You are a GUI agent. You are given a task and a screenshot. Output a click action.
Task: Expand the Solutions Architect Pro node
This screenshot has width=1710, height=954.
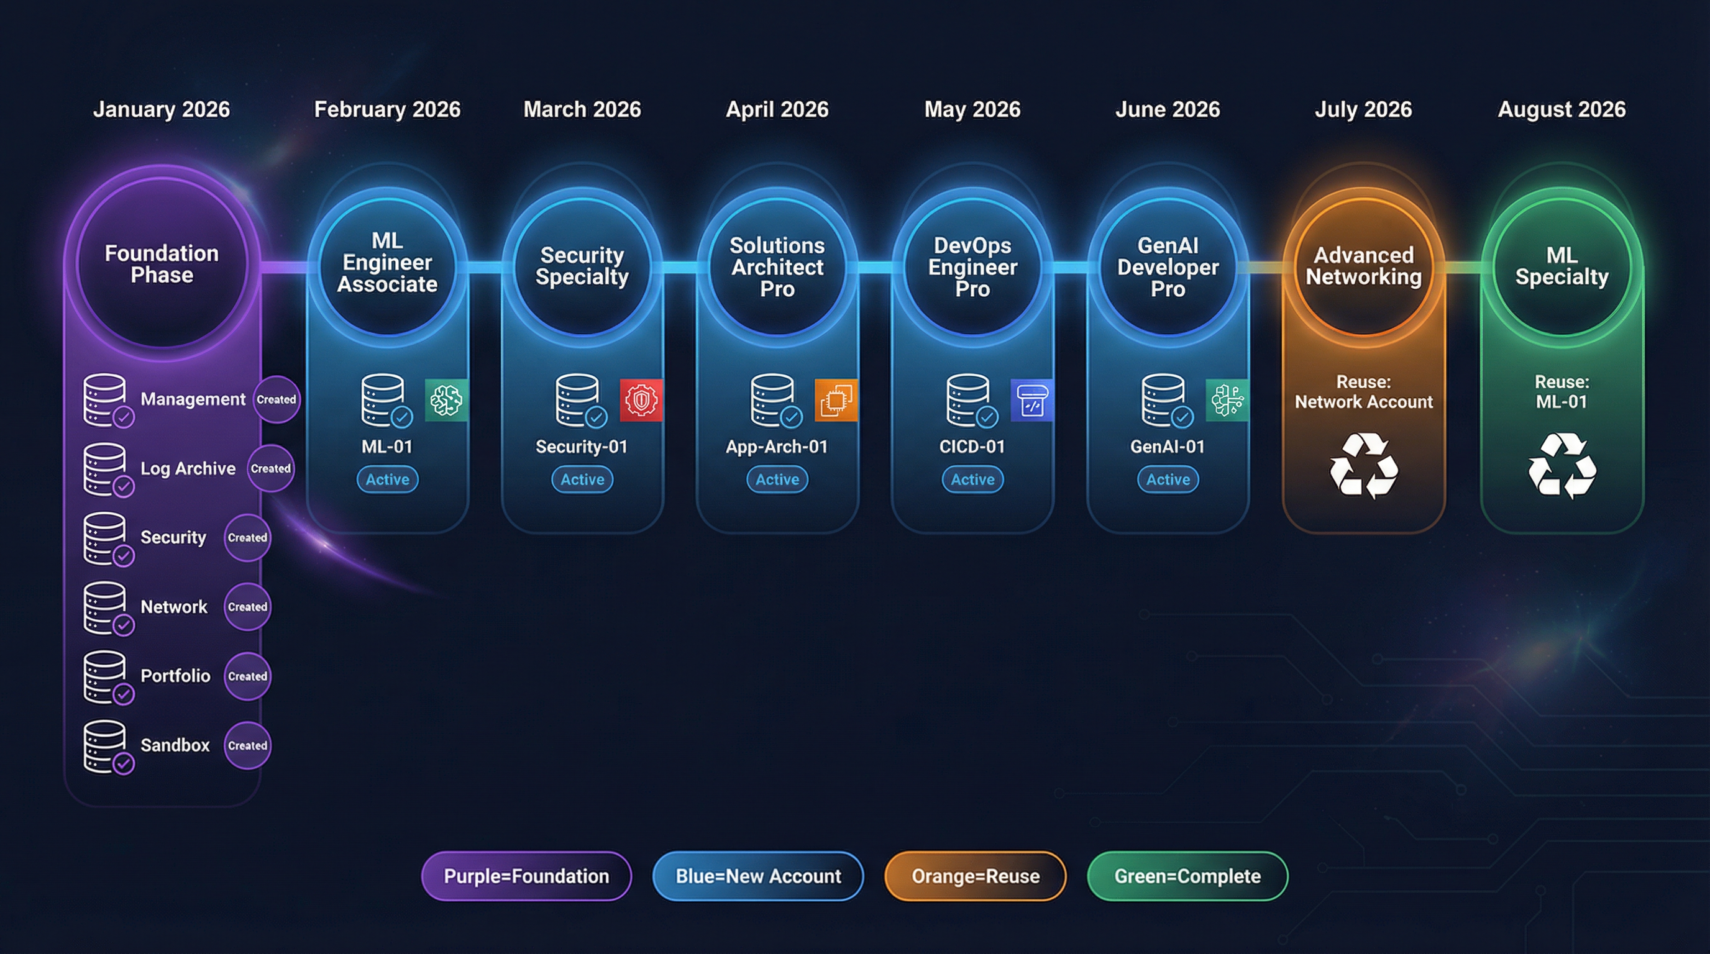(x=777, y=267)
